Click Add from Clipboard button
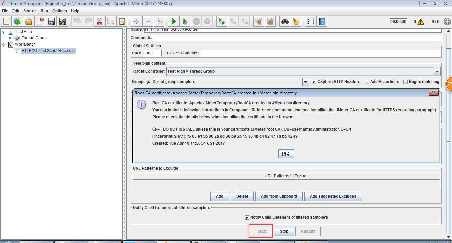Image resolution: width=452 pixels, height=243 pixels. click(279, 196)
